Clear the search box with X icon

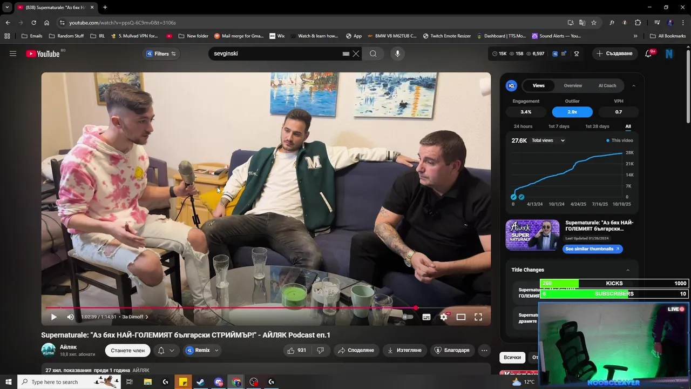coord(356,53)
